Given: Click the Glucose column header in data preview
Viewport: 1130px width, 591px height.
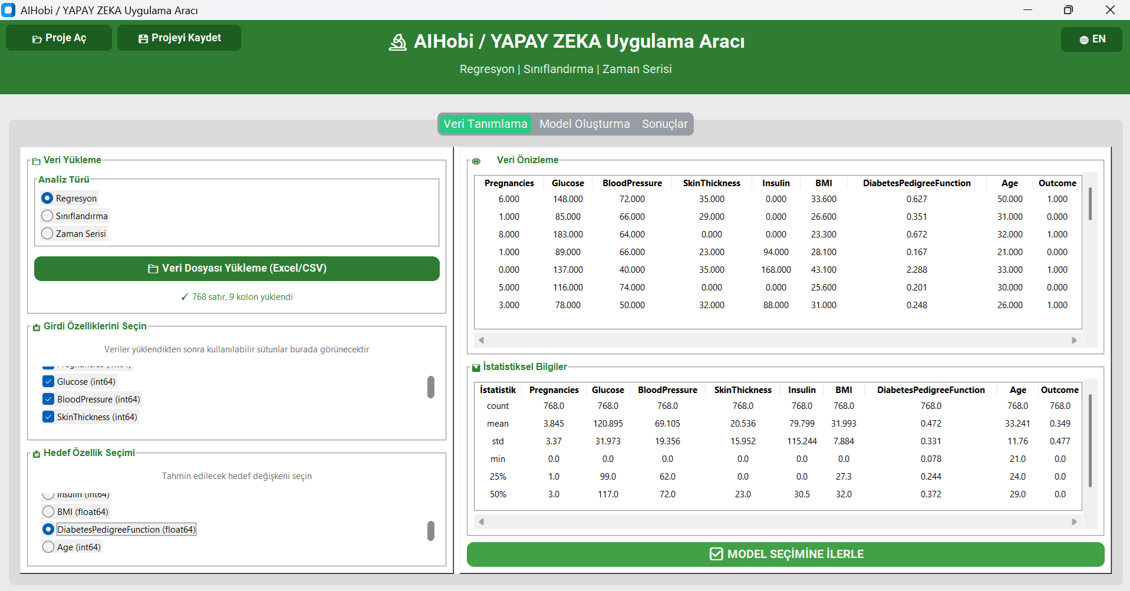Looking at the screenshot, I should 568,183.
